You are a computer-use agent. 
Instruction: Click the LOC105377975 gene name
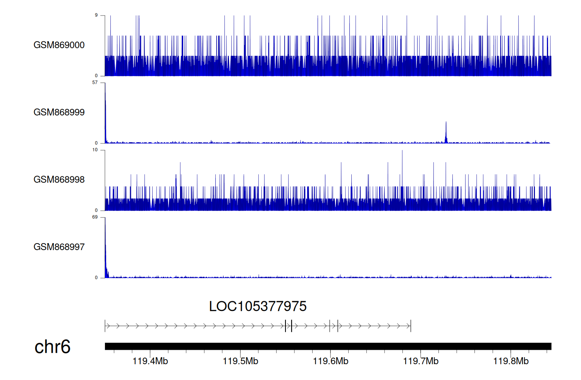[258, 306]
